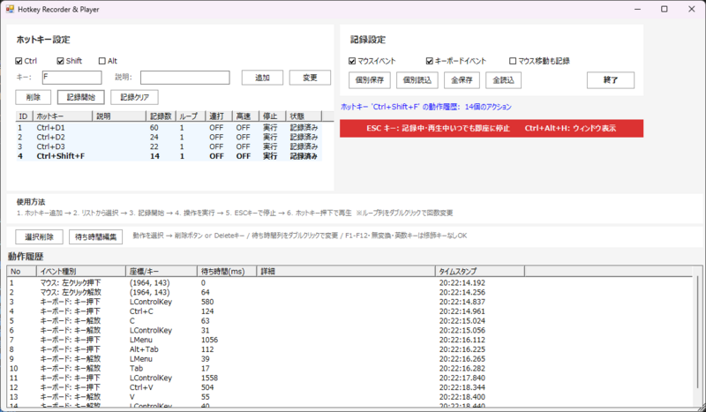This screenshot has width=706, height=412.
Task: Click the 記録クリア button
Action: coord(134,97)
